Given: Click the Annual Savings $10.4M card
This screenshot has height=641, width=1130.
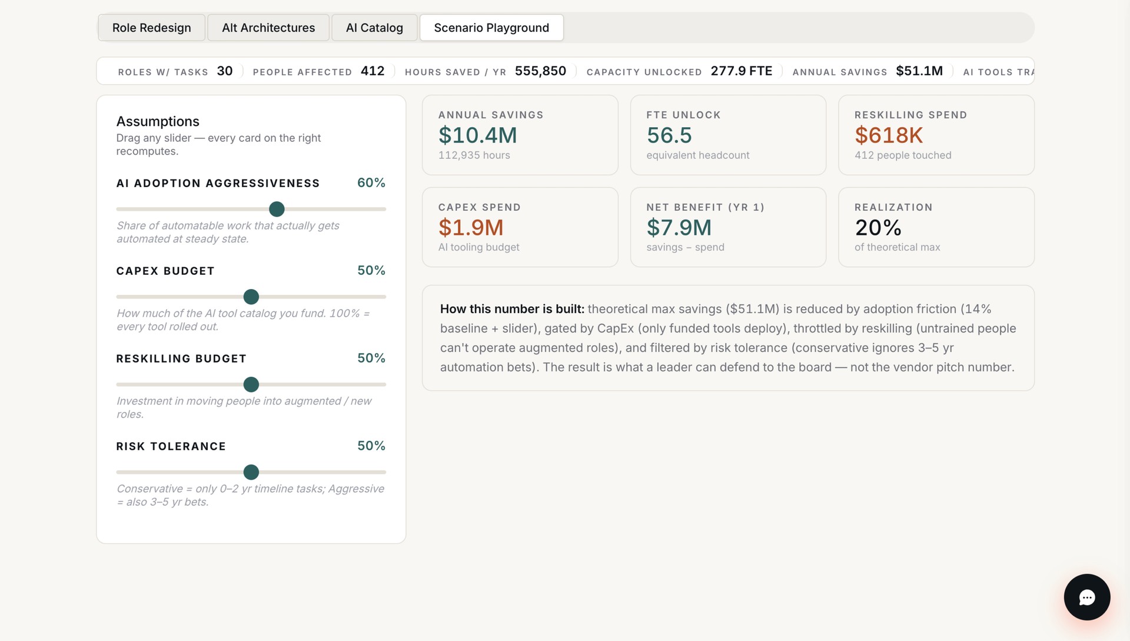Looking at the screenshot, I should click(520, 135).
